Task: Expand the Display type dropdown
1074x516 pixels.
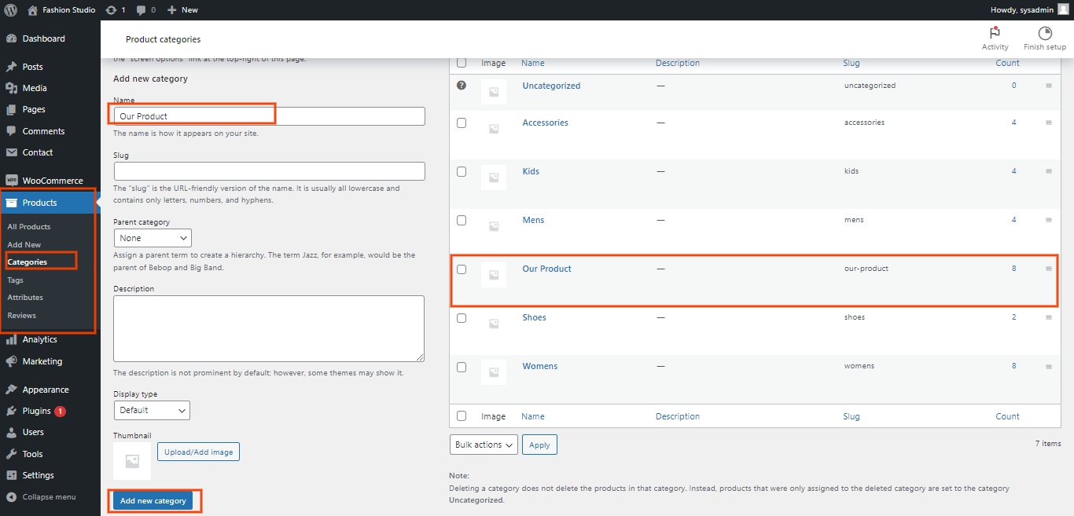Action: 152,410
